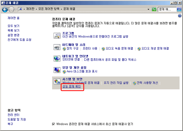Click the window title bar system icon
Screen dimensions: 183x131
click(3, 3)
